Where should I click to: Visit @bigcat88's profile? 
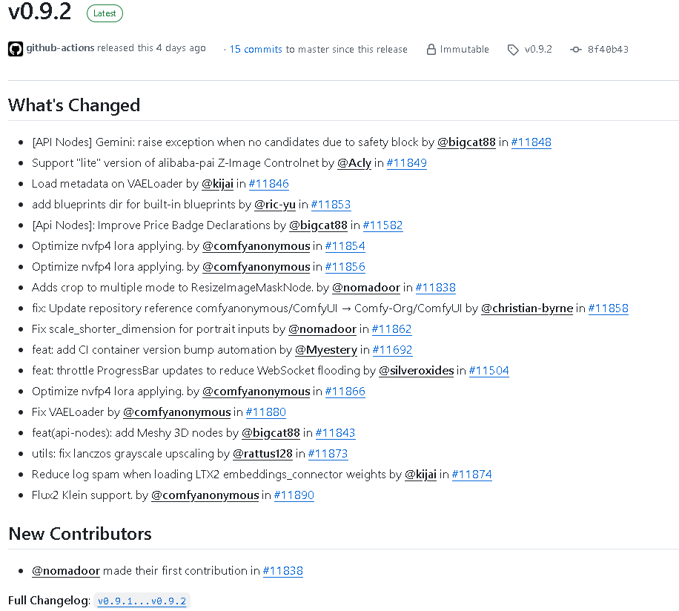tap(466, 142)
